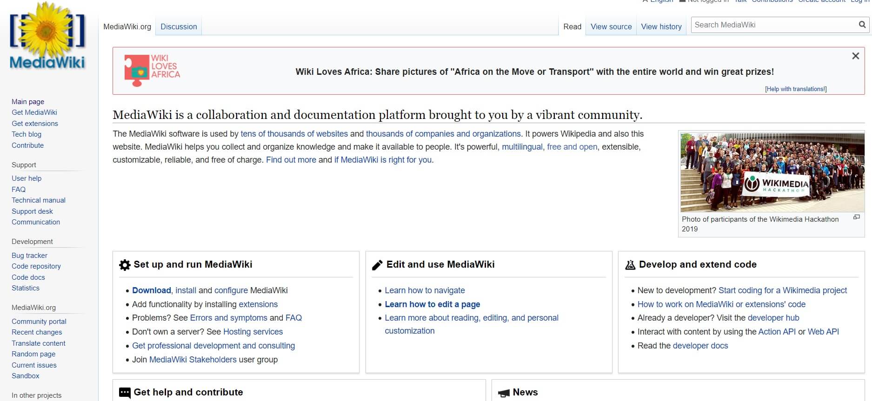Follow the Help with translations link

click(x=795, y=89)
